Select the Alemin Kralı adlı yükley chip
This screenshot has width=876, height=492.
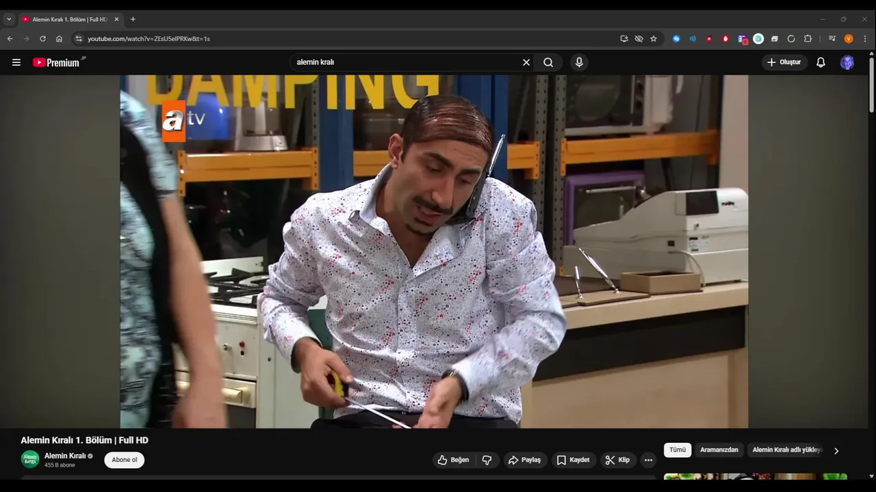[787, 450]
